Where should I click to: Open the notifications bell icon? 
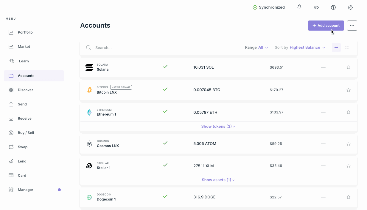(x=299, y=7)
